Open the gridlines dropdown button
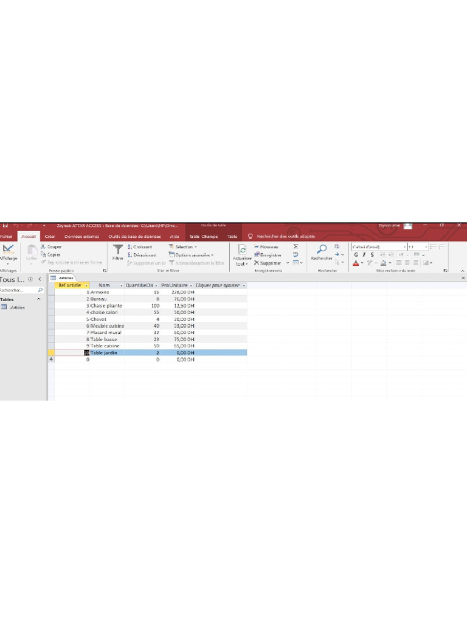Screen dimensions: 467x623 pos(418,255)
